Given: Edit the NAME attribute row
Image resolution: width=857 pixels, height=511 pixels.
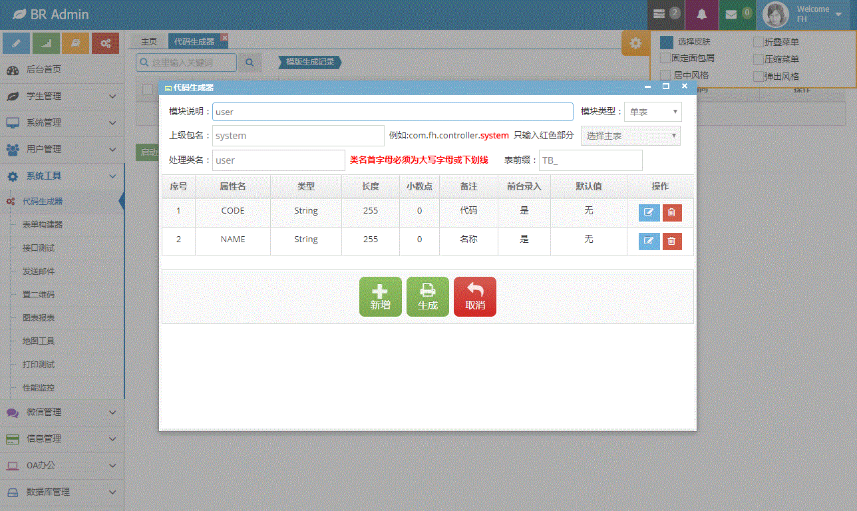Looking at the screenshot, I should click(649, 241).
